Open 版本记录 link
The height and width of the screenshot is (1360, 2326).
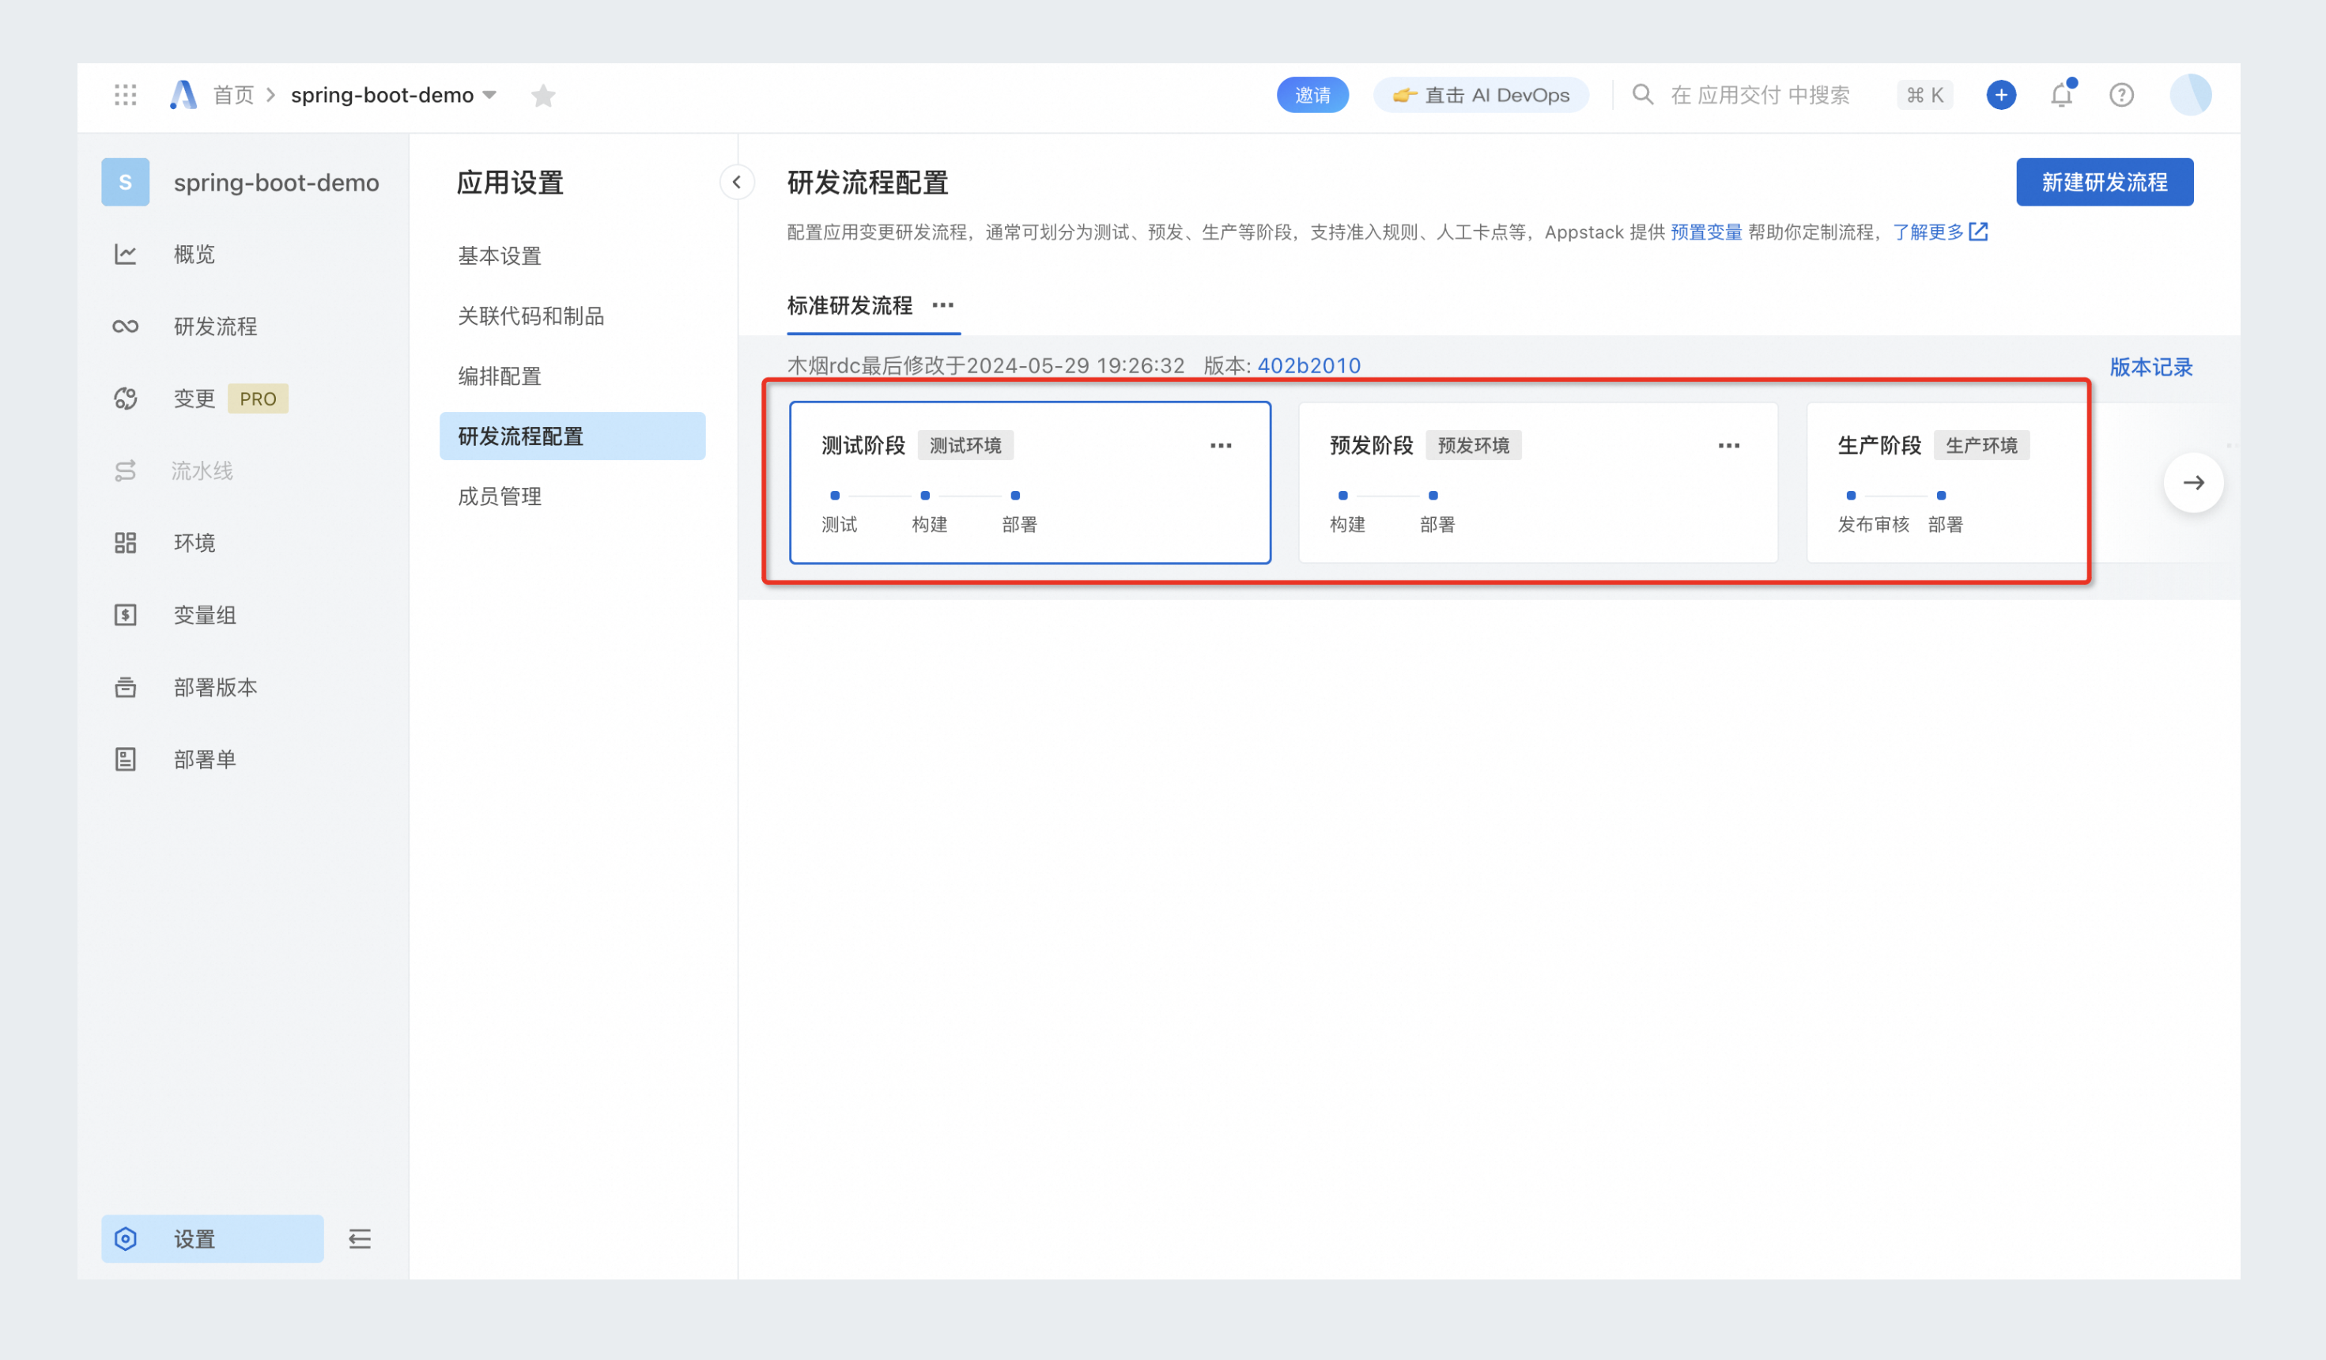(x=2150, y=367)
